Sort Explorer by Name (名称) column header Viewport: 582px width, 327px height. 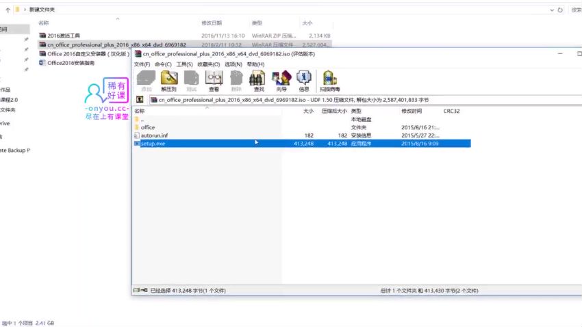[44, 23]
